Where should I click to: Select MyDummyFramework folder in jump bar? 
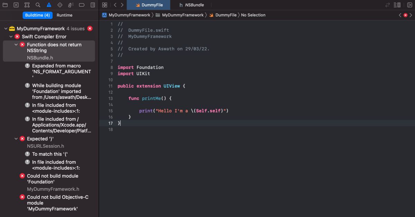click(179, 15)
